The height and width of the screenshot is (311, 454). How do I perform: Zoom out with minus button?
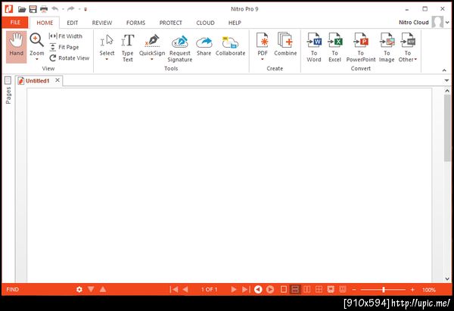(354, 290)
